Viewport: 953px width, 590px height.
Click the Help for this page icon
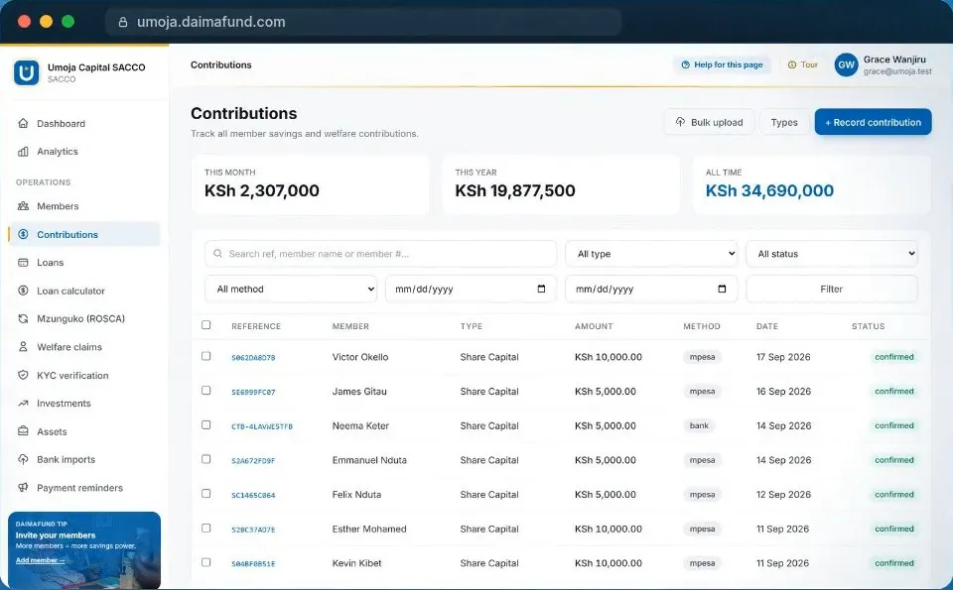[686, 64]
